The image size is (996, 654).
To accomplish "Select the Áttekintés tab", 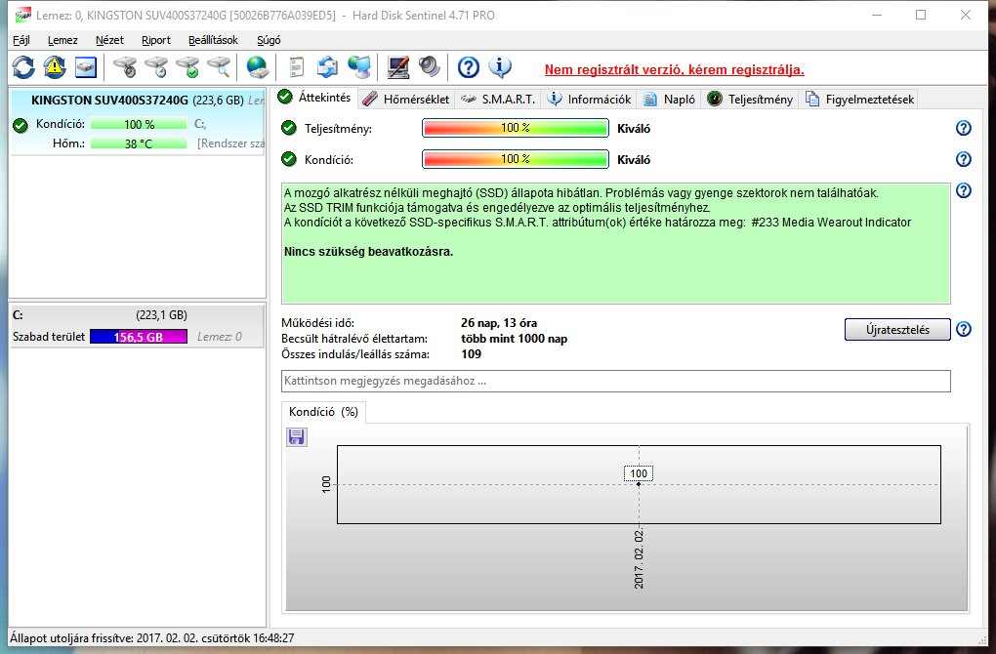I will pos(315,98).
